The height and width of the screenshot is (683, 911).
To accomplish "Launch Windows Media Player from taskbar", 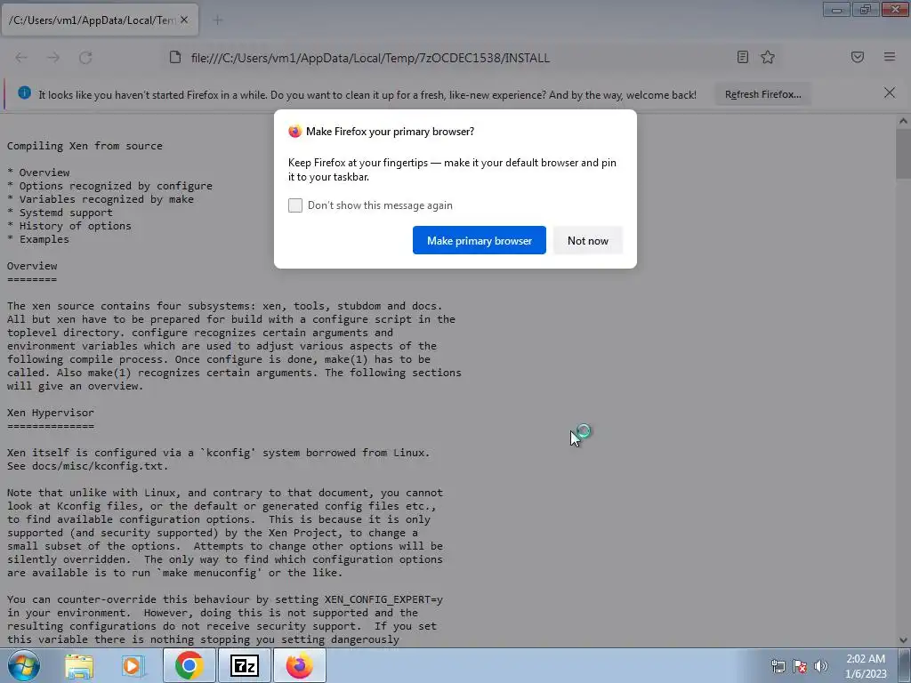I will 132,666.
